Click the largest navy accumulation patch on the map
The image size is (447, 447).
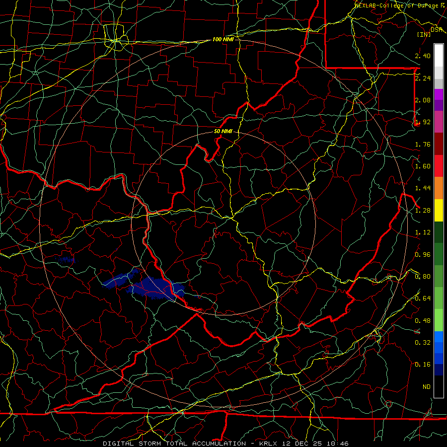pos(155,288)
